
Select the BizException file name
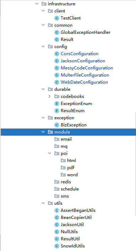(74, 125)
